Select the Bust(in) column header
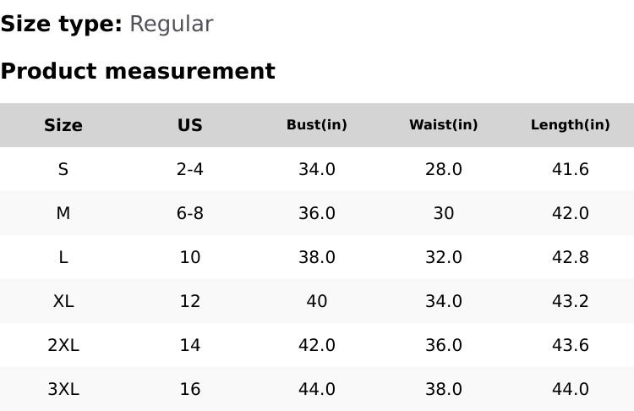Viewport: 634px width, 411px height. [x=317, y=125]
